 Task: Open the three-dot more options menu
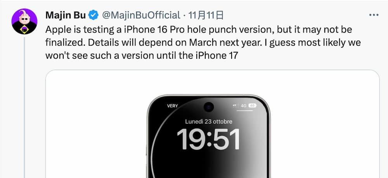point(374,15)
